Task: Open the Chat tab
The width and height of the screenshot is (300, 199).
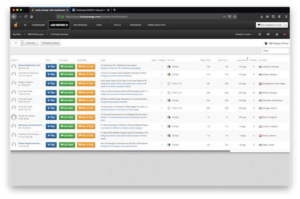Action: [99, 25]
